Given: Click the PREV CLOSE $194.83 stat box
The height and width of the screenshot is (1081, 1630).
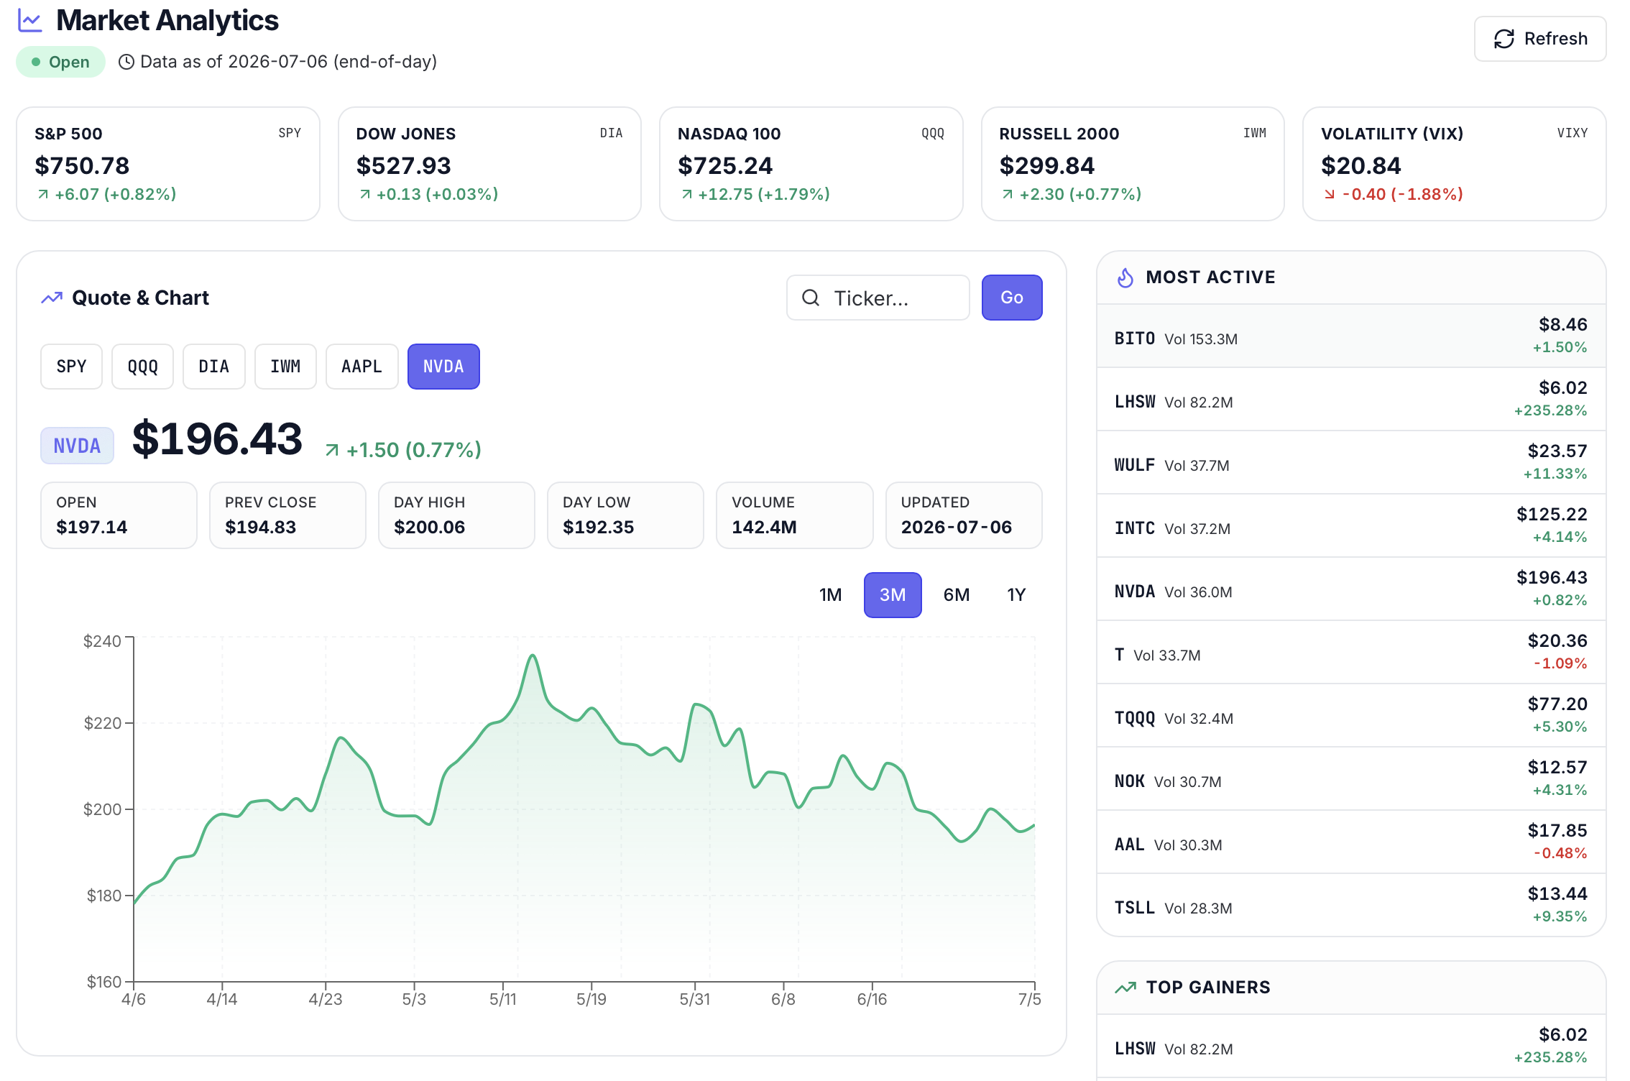Looking at the screenshot, I should [x=287, y=515].
